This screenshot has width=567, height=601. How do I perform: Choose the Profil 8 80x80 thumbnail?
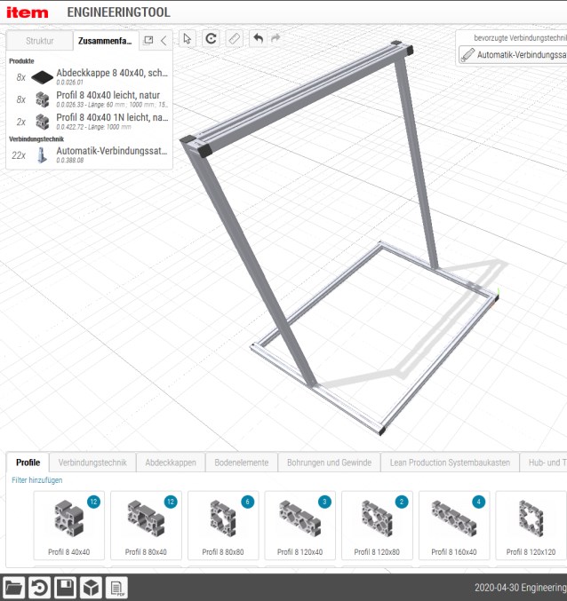[223, 526]
